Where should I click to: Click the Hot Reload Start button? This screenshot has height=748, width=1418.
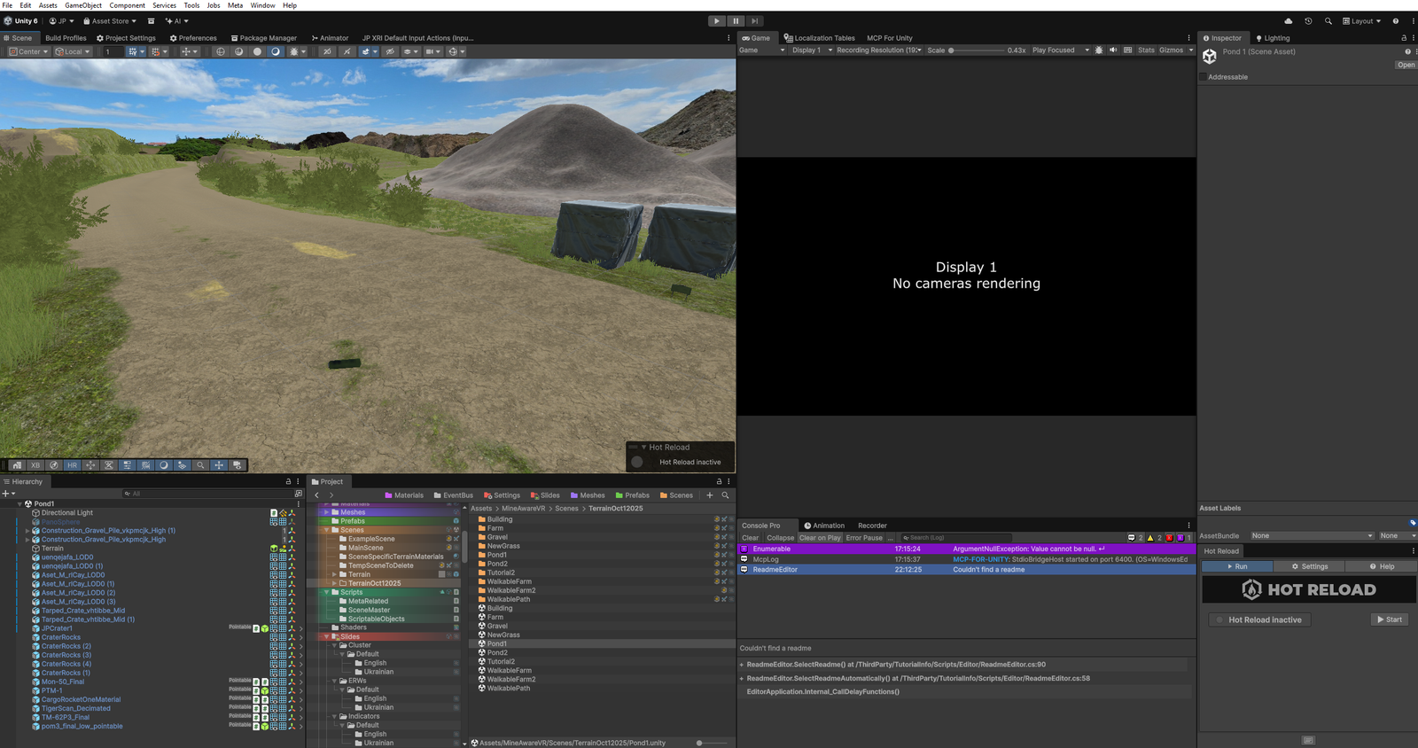pos(1390,619)
